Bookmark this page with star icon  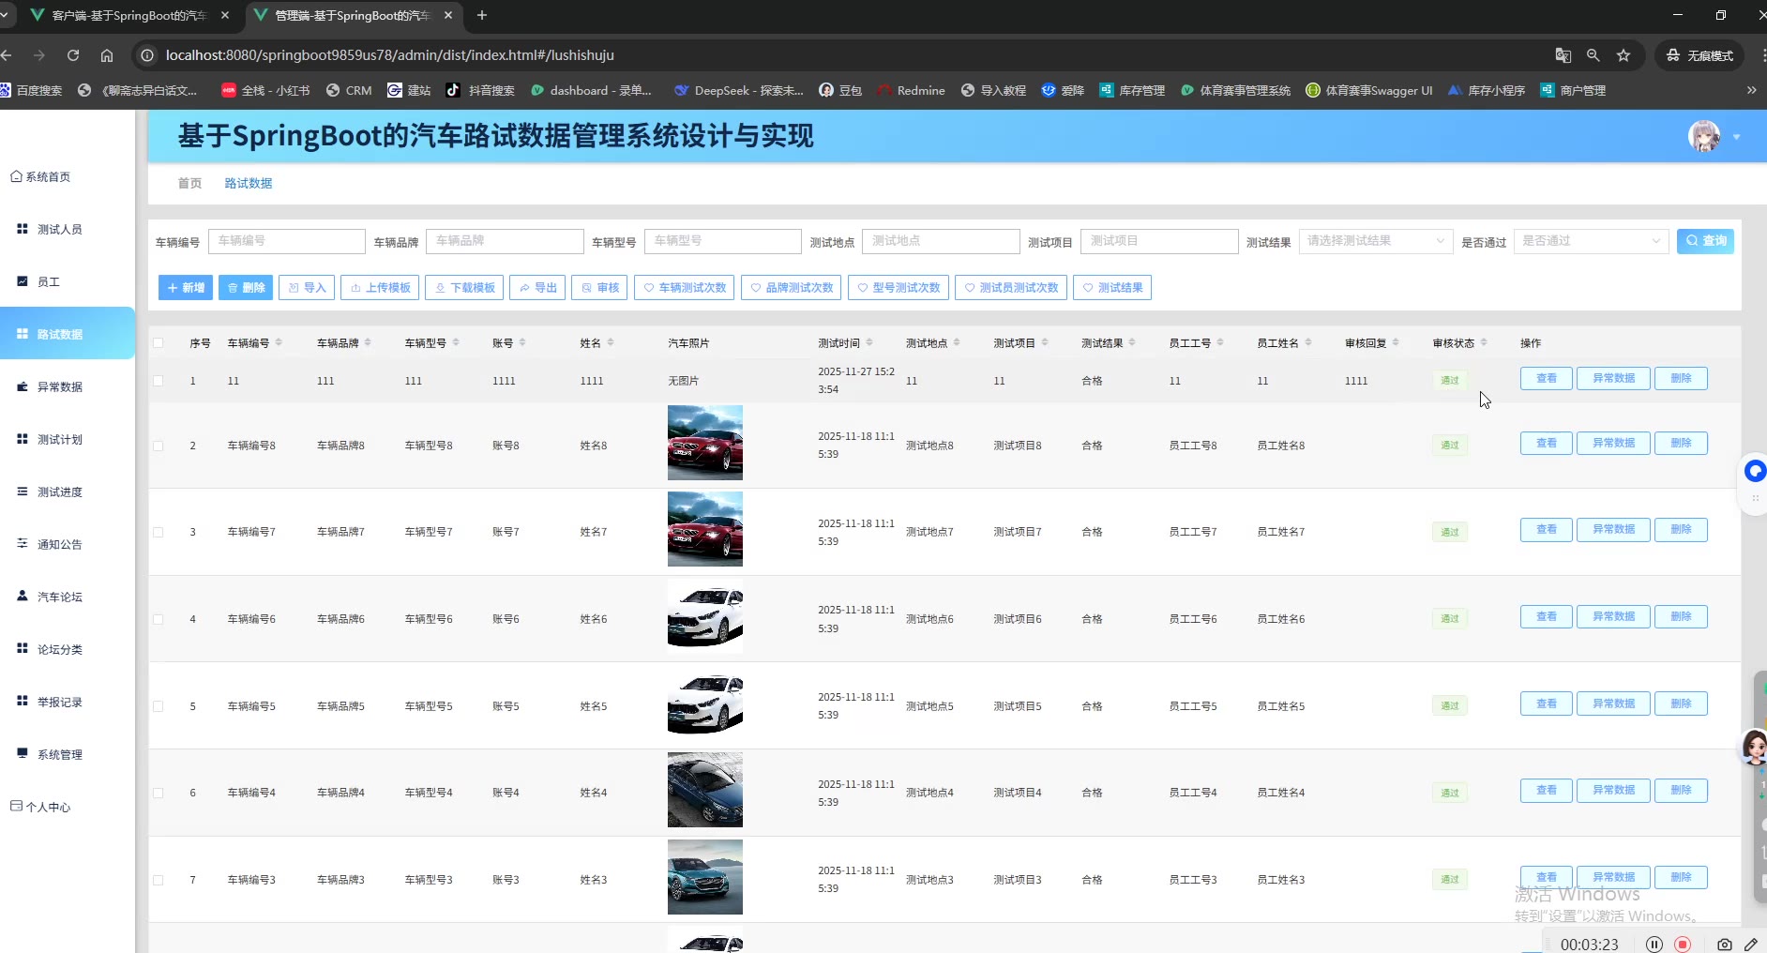point(1624,55)
